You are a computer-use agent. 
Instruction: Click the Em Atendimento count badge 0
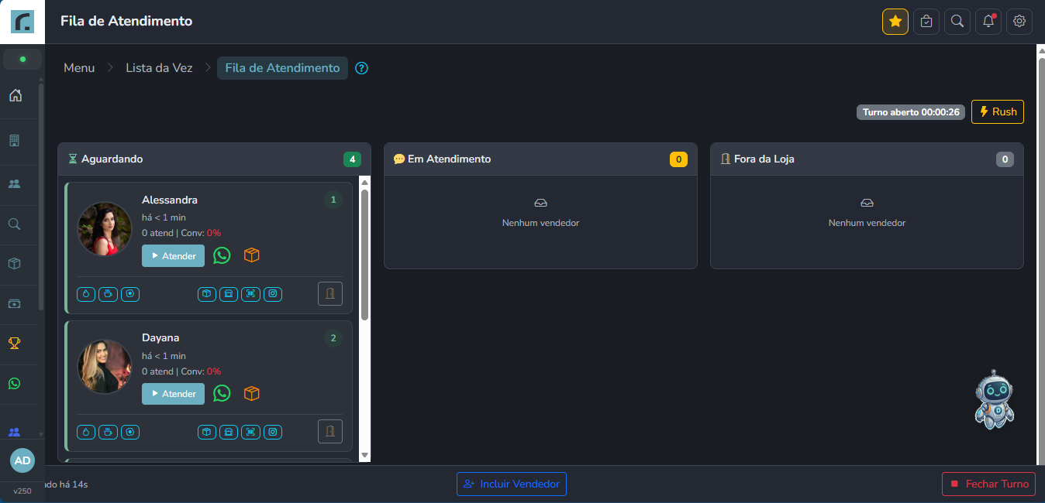click(x=678, y=159)
